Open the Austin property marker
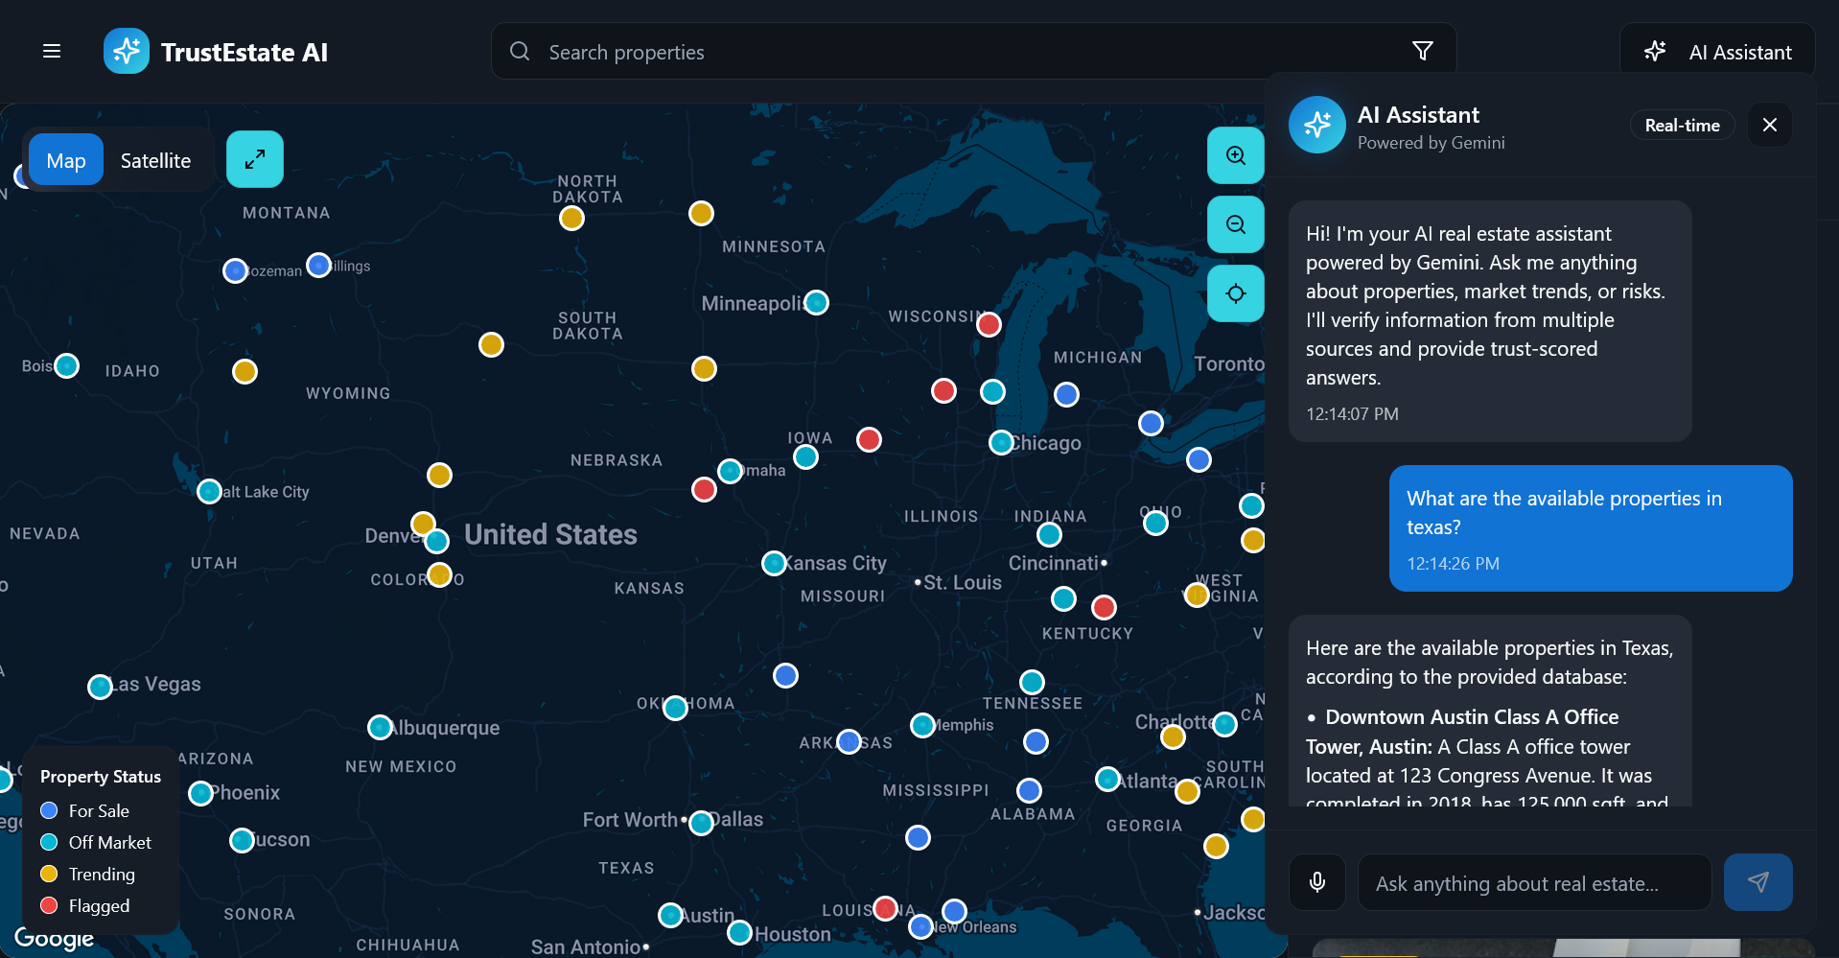The height and width of the screenshot is (958, 1839). point(670,915)
